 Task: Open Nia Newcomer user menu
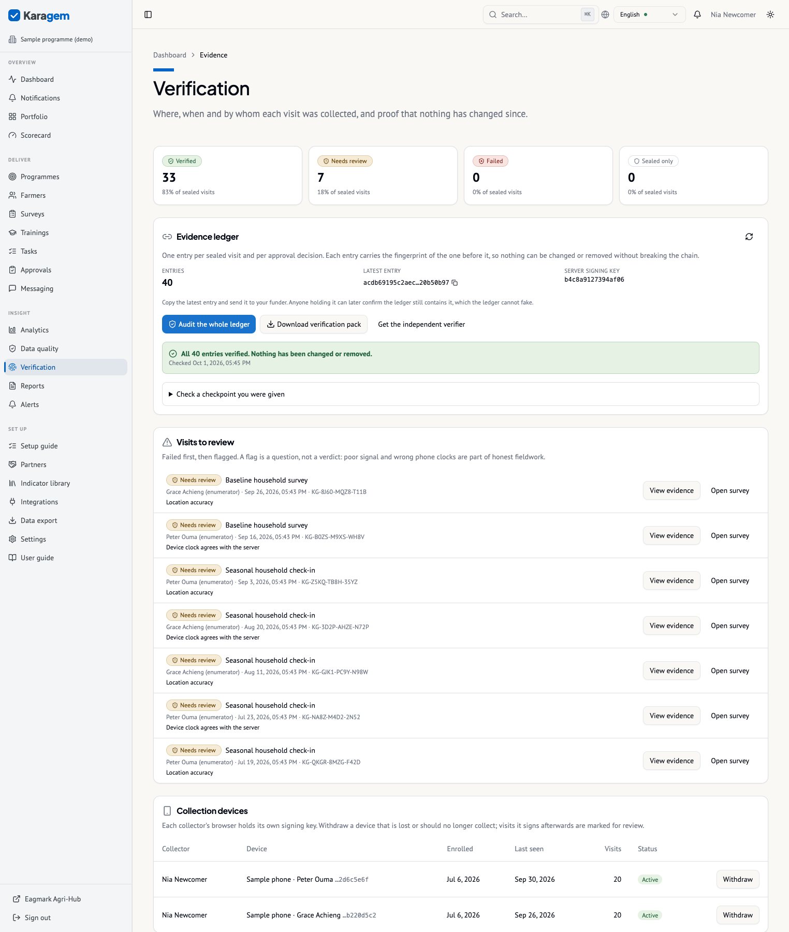[733, 14]
